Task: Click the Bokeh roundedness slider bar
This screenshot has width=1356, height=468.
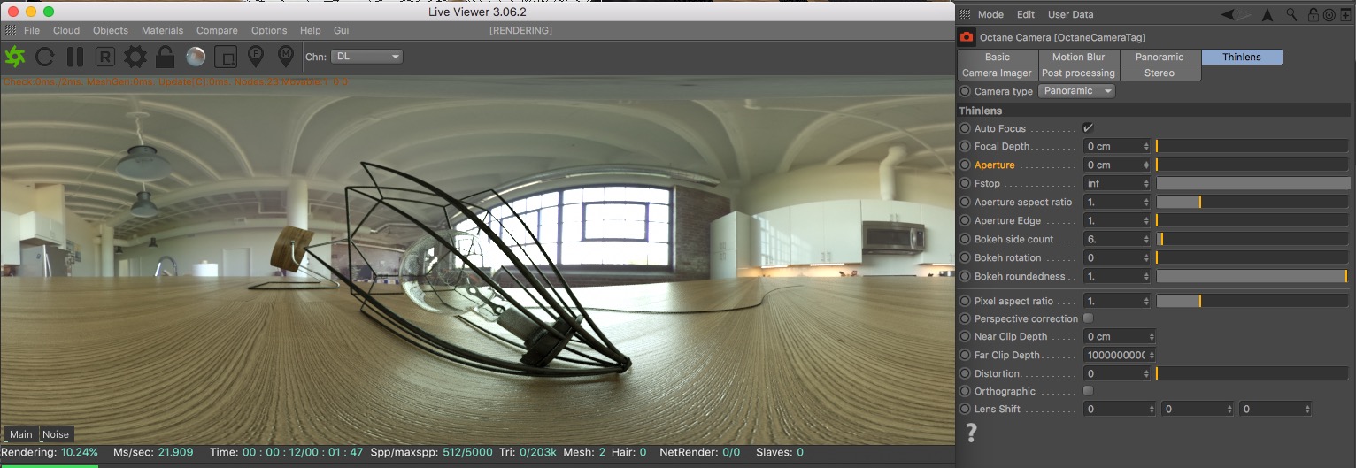Action: 1252,276
